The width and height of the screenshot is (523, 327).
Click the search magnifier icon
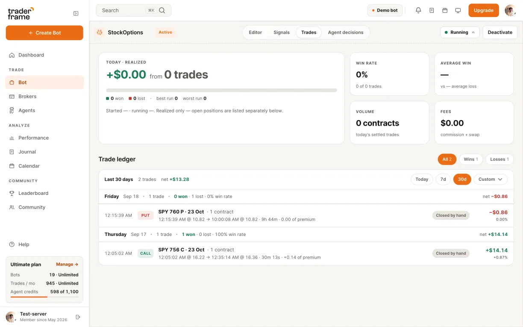[162, 10]
